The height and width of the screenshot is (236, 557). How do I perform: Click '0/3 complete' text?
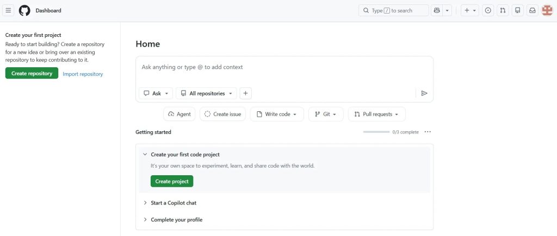point(405,132)
